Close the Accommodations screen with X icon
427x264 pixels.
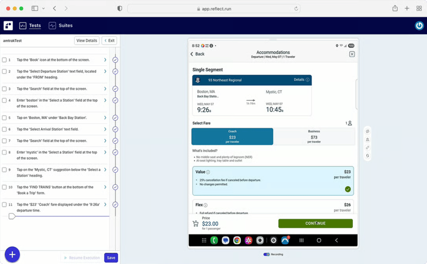352,54
